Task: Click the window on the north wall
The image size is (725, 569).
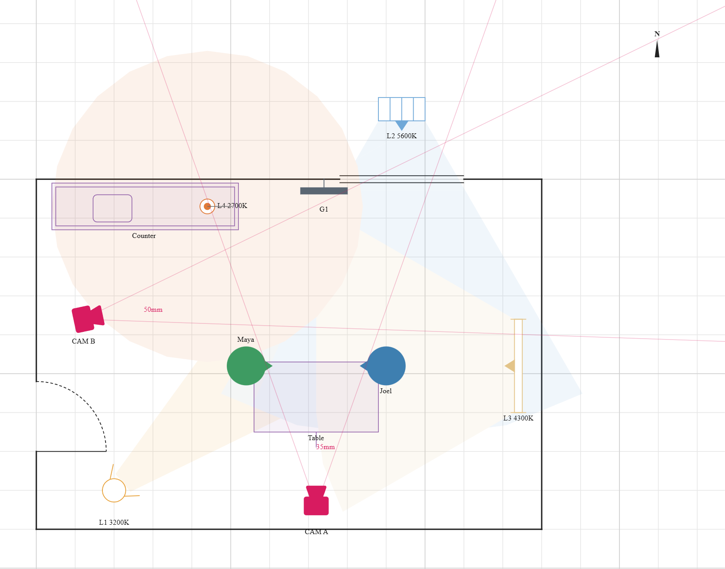Action: pos(402,179)
